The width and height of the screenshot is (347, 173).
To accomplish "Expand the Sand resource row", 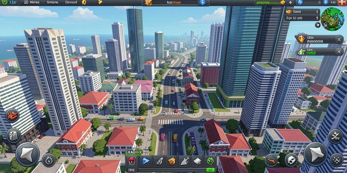I will [302, 12].
